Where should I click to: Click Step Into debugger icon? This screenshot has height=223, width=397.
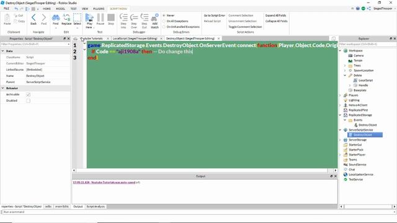pos(123,17)
